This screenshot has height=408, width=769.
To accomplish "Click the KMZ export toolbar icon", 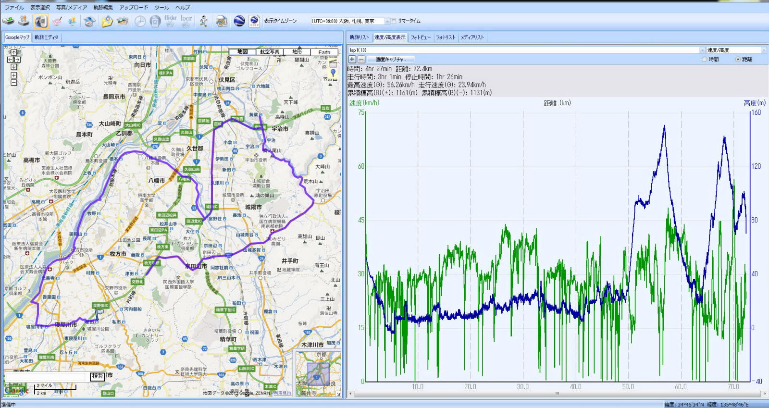I will click(x=254, y=21).
